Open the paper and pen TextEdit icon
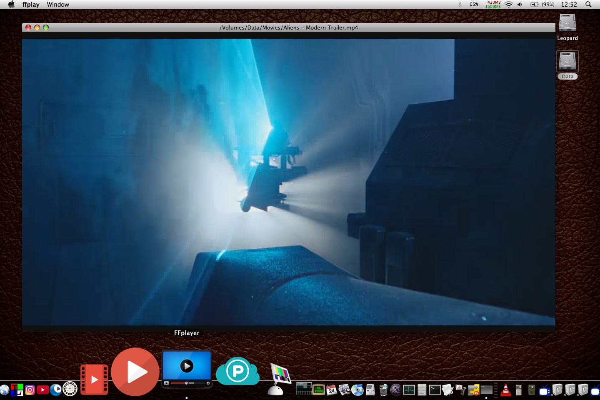This screenshot has height=400, width=600. (x=447, y=390)
